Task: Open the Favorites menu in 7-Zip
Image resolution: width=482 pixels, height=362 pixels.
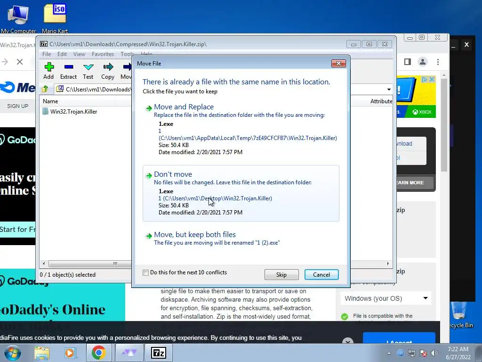Action: [103, 54]
